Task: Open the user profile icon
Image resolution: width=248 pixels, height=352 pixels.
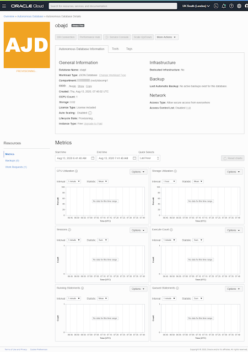Action: (246, 6)
